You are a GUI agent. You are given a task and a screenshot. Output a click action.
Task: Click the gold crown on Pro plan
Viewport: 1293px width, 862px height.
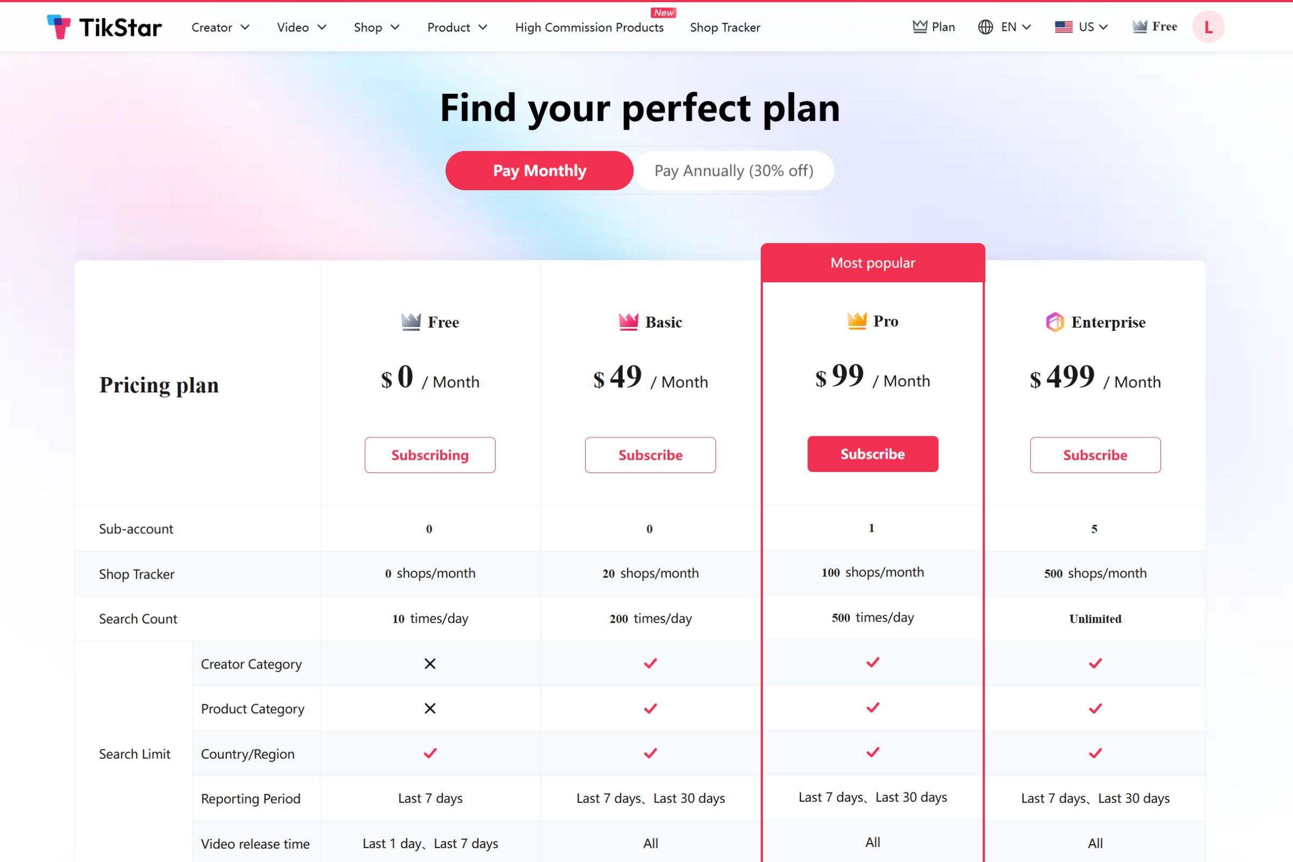coord(857,321)
